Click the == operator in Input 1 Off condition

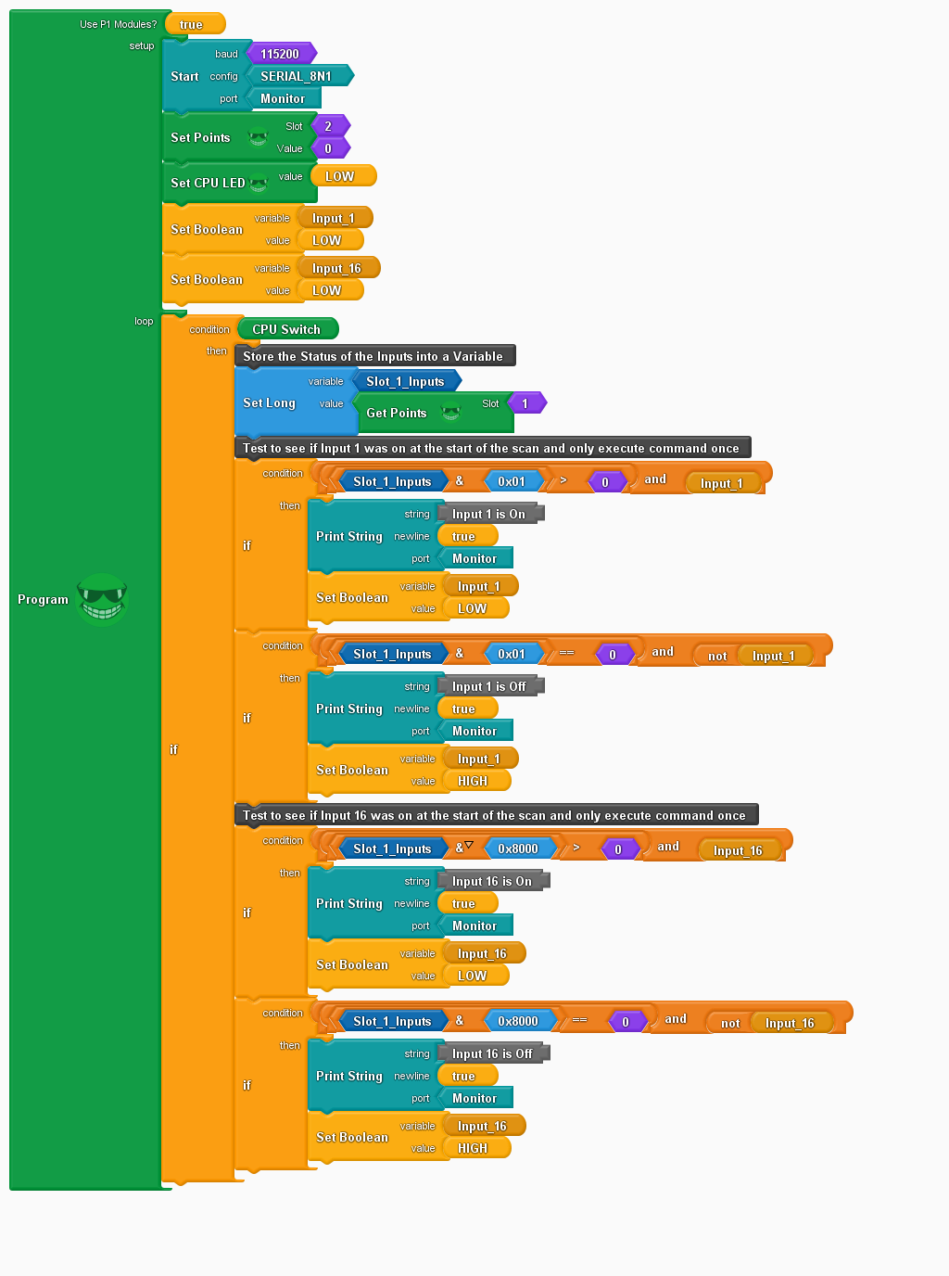(x=566, y=653)
